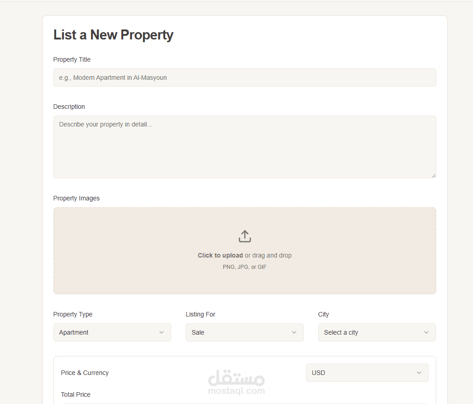The width and height of the screenshot is (473, 404).
Task: Expand the "Select a city" dropdown
Action: [x=377, y=332]
